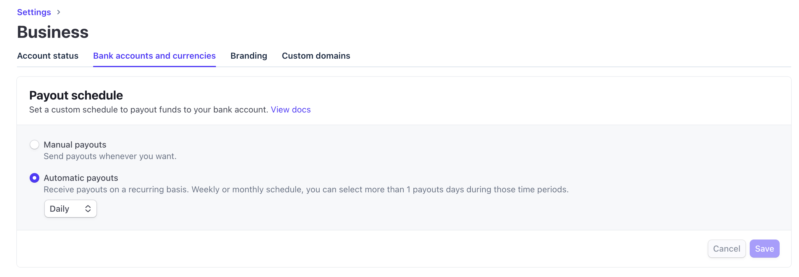
Task: Click the Manual payouts label text
Action: coord(75,145)
